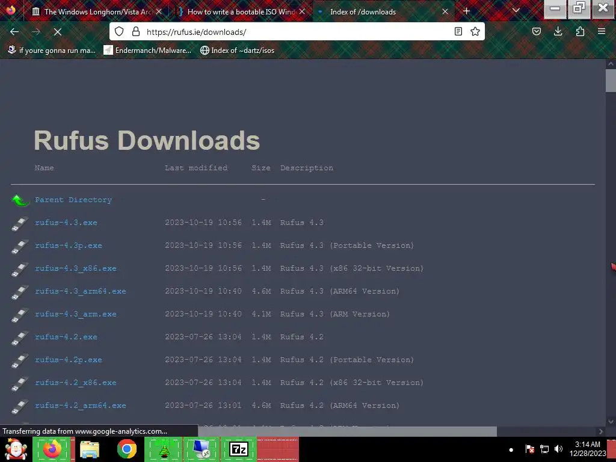Stop page loading with the X button
616x462 pixels.
58,32
